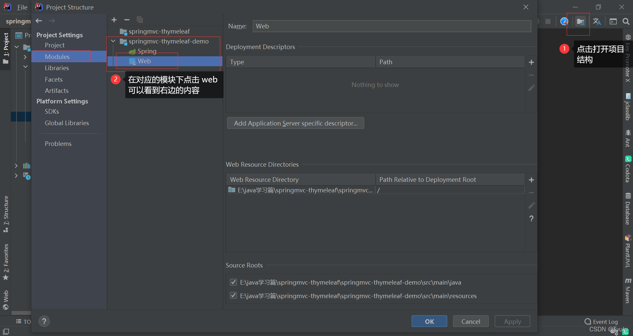Remove selected module with minus icon
This screenshot has height=336, width=633.
click(127, 20)
